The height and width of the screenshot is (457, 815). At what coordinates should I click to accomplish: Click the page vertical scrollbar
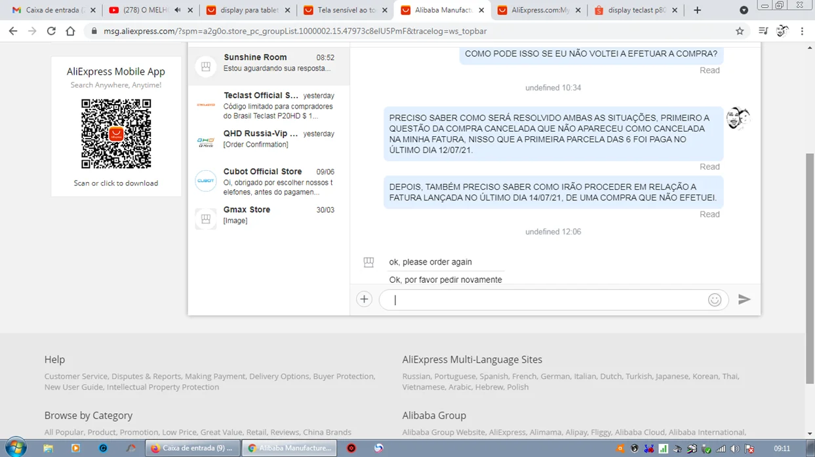click(809, 269)
